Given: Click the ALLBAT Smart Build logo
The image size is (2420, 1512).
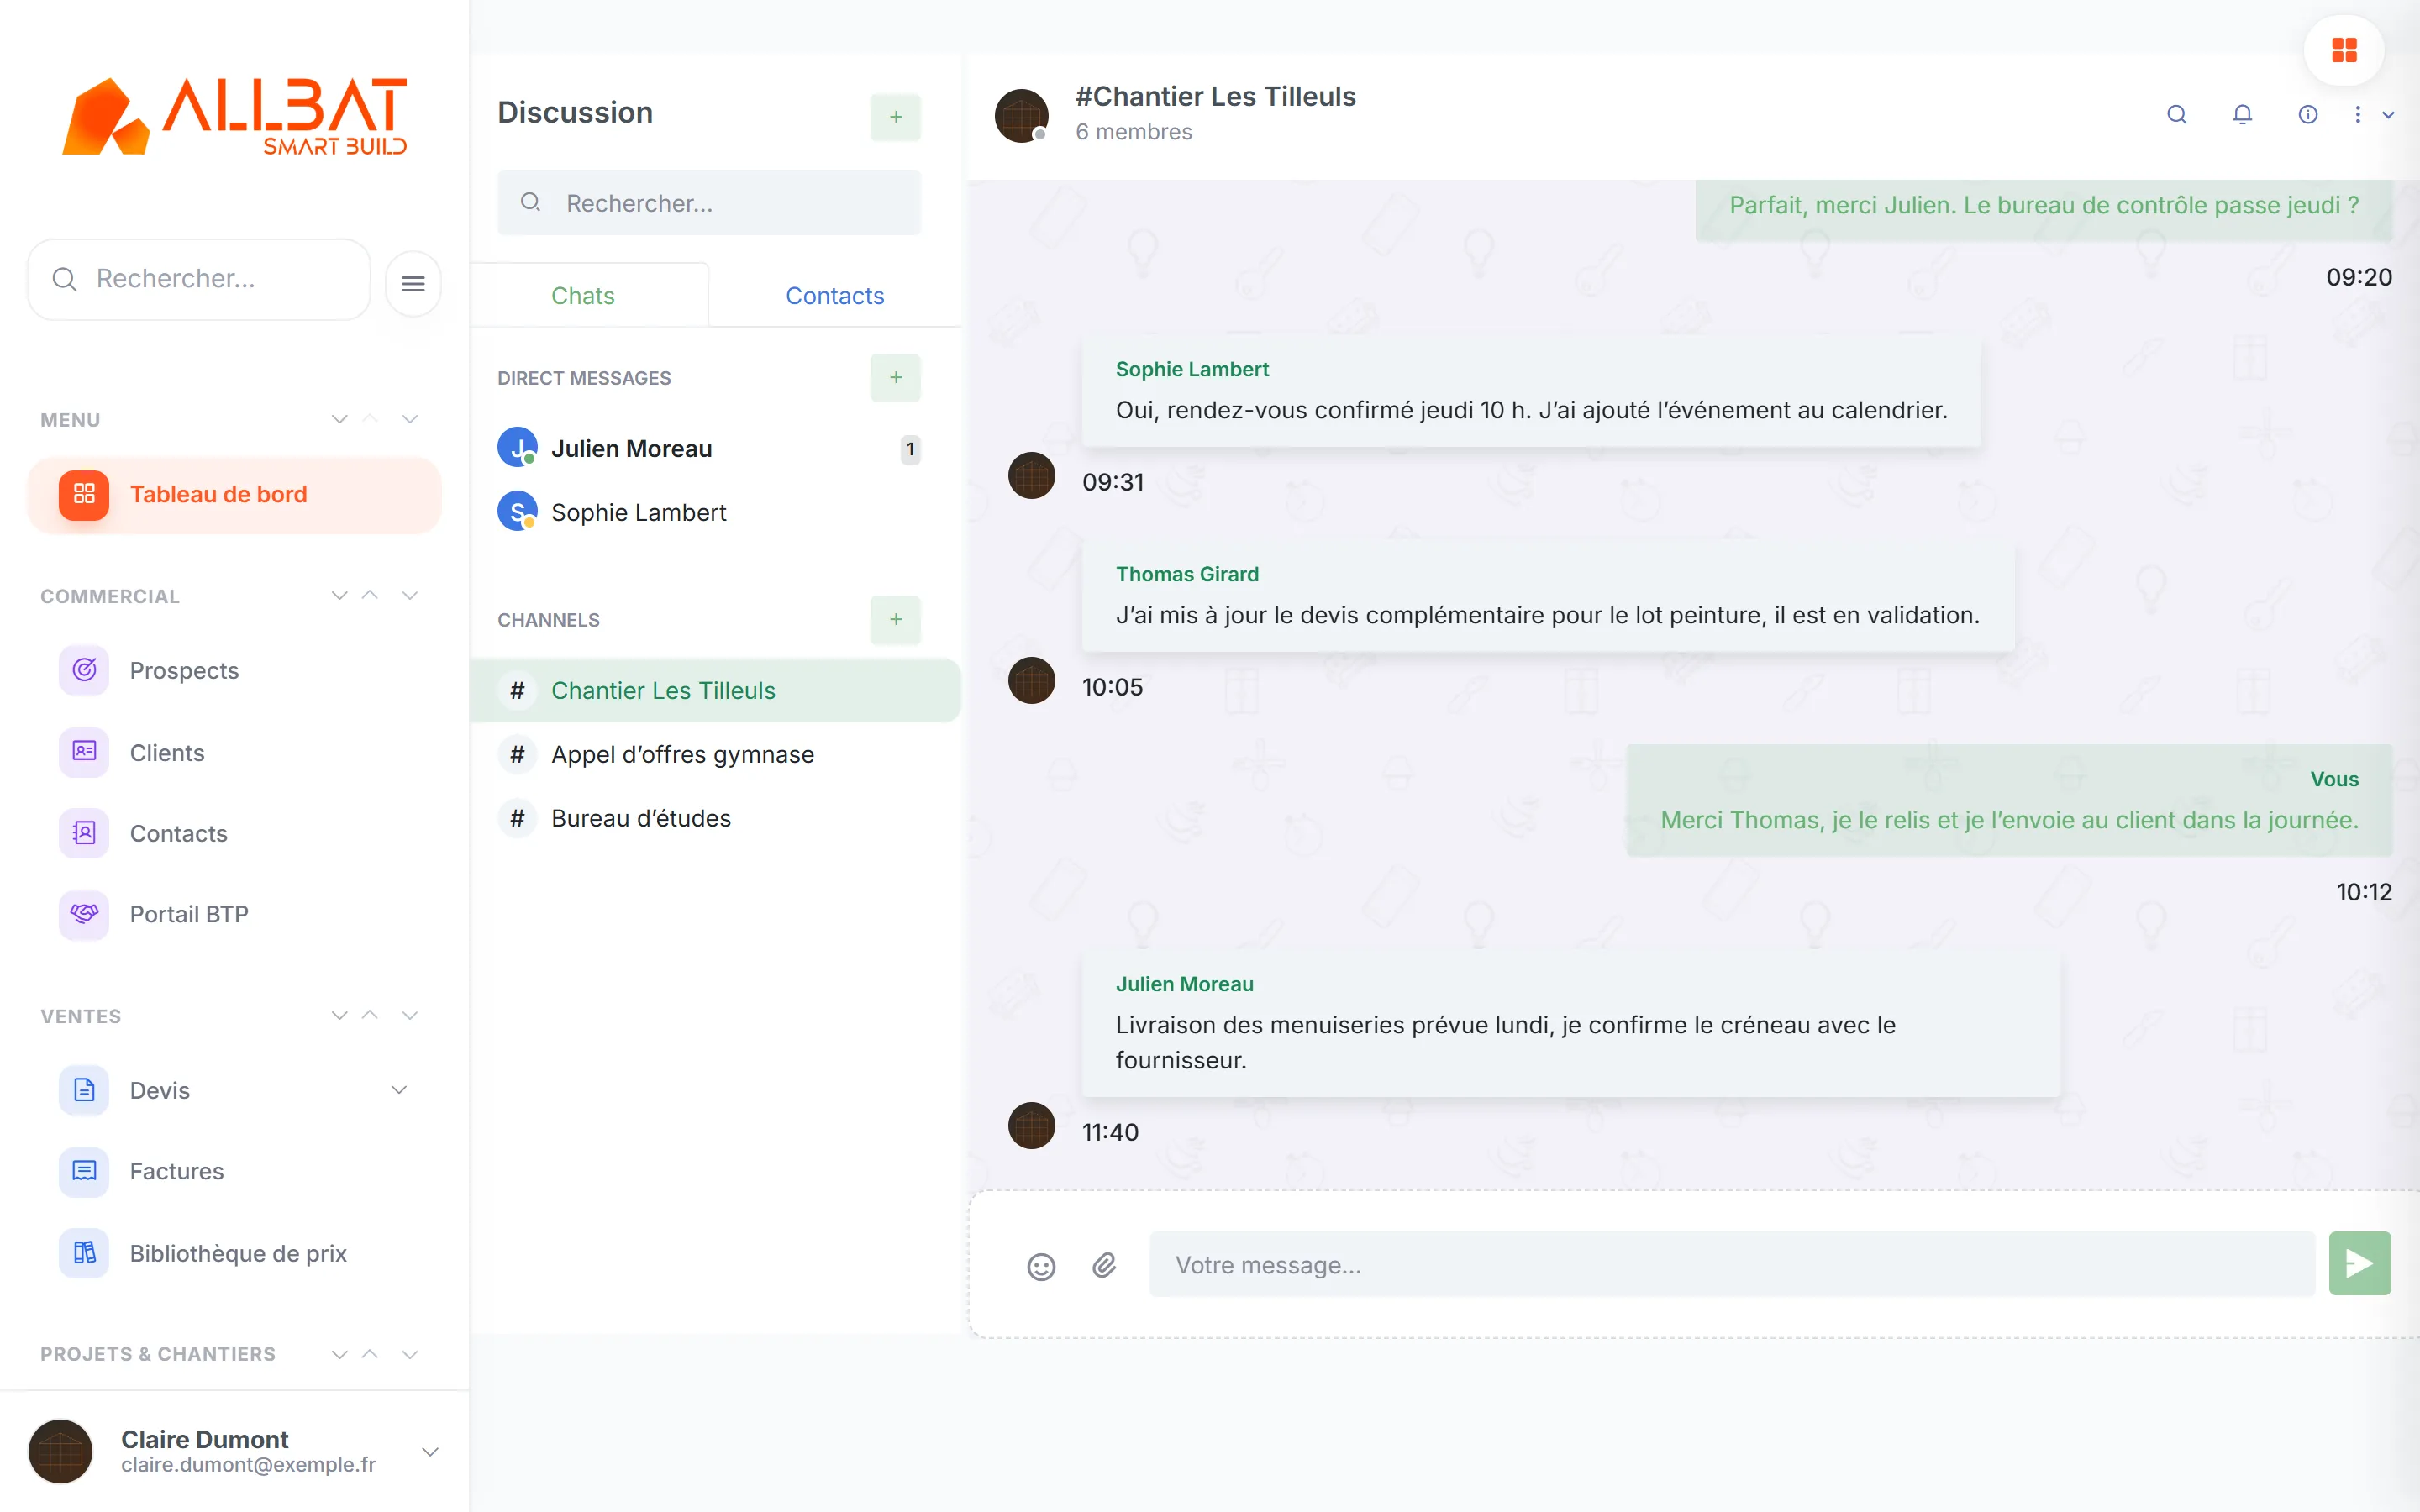Looking at the screenshot, I should [235, 117].
